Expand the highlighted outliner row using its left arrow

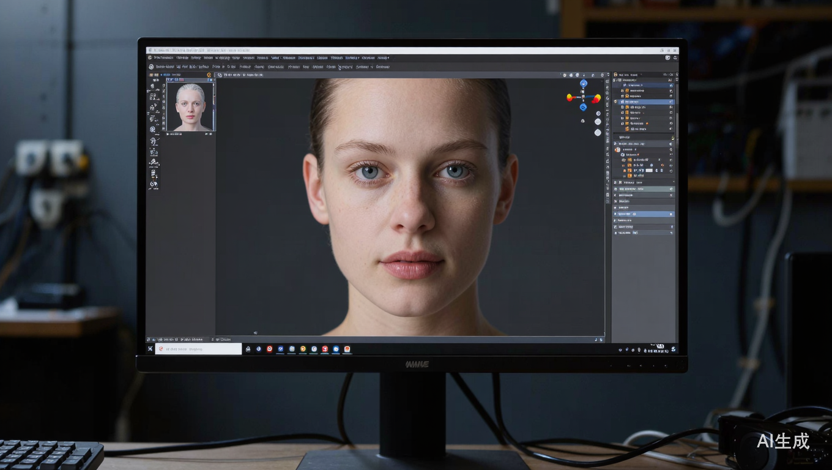click(615, 102)
